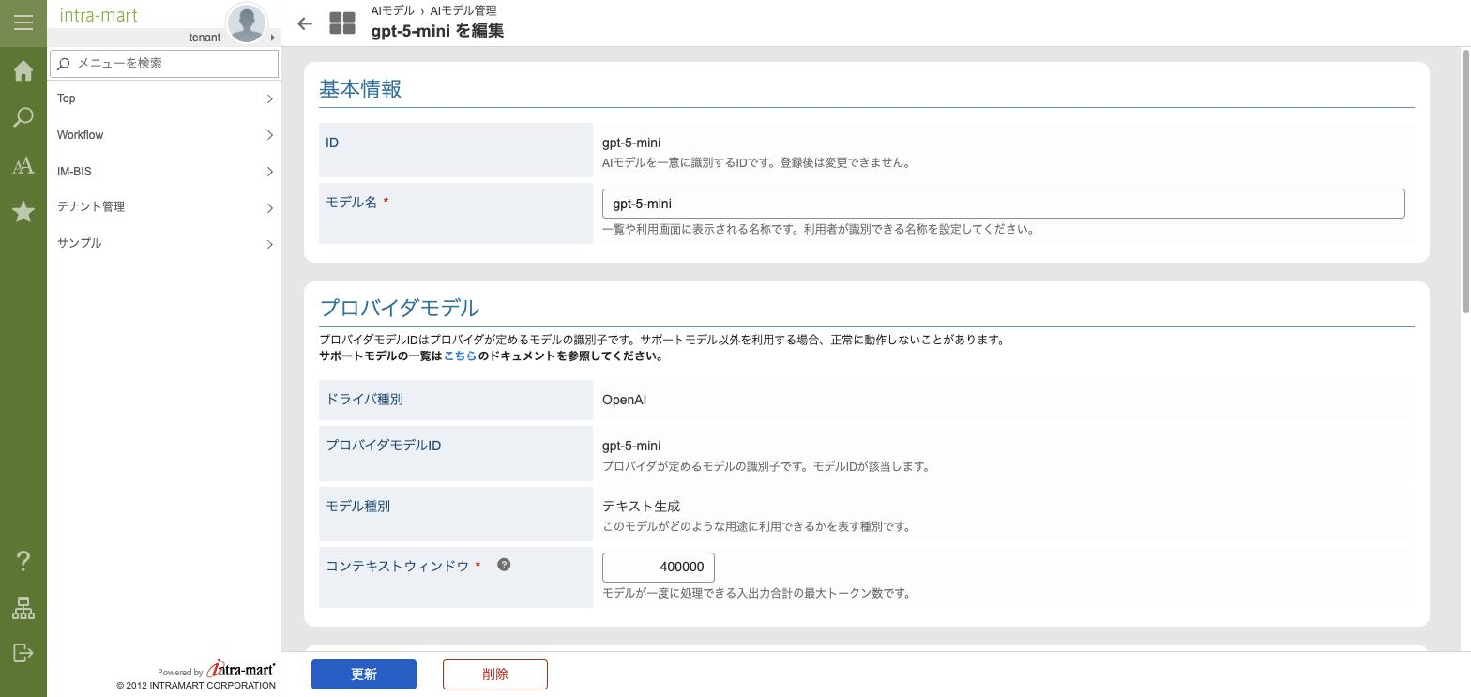Click the プロバイダモデル section heading

(400, 309)
